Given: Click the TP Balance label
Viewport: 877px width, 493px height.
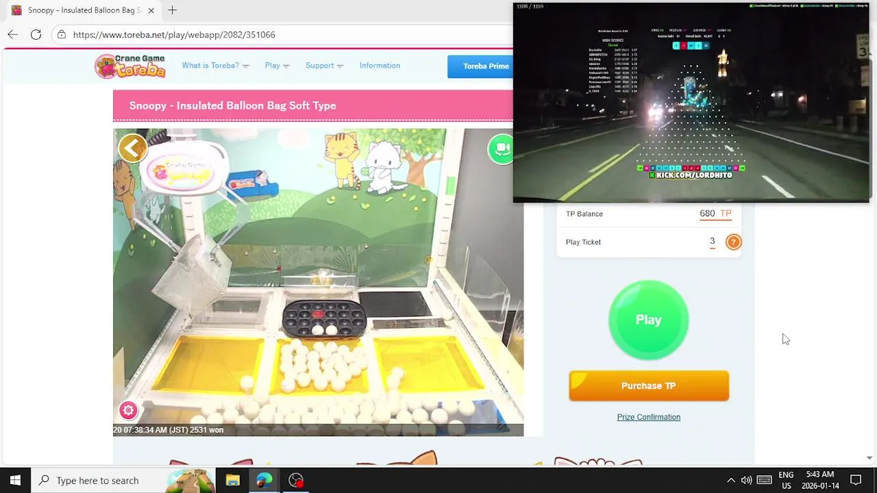Looking at the screenshot, I should 584,214.
